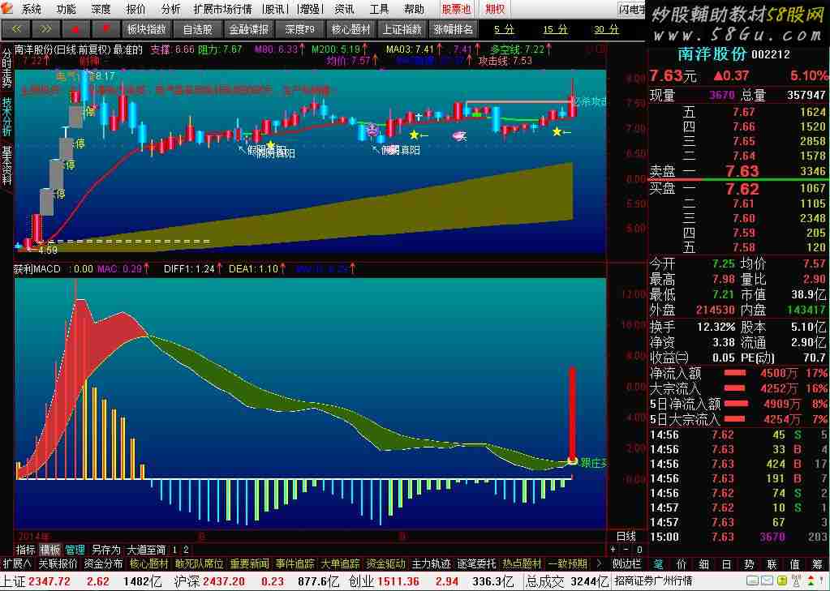
Task: Open the 系统 menu
Action: (32, 9)
